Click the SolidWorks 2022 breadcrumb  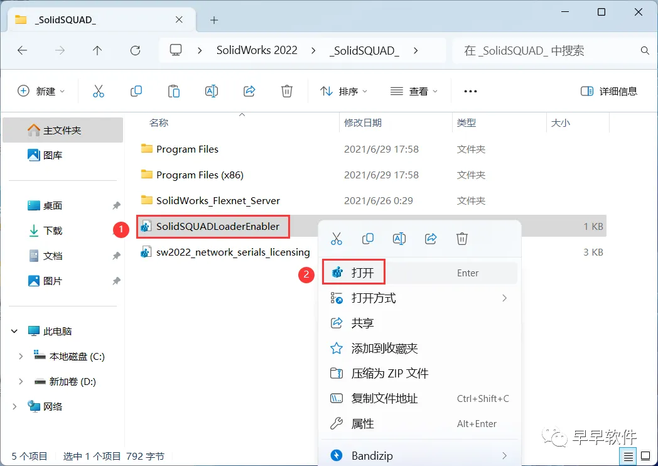257,50
